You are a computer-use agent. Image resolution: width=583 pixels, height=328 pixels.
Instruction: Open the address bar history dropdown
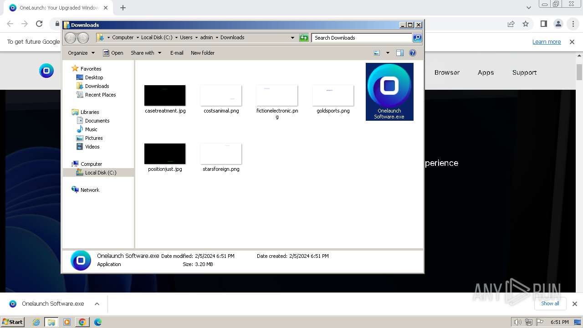pos(292,38)
